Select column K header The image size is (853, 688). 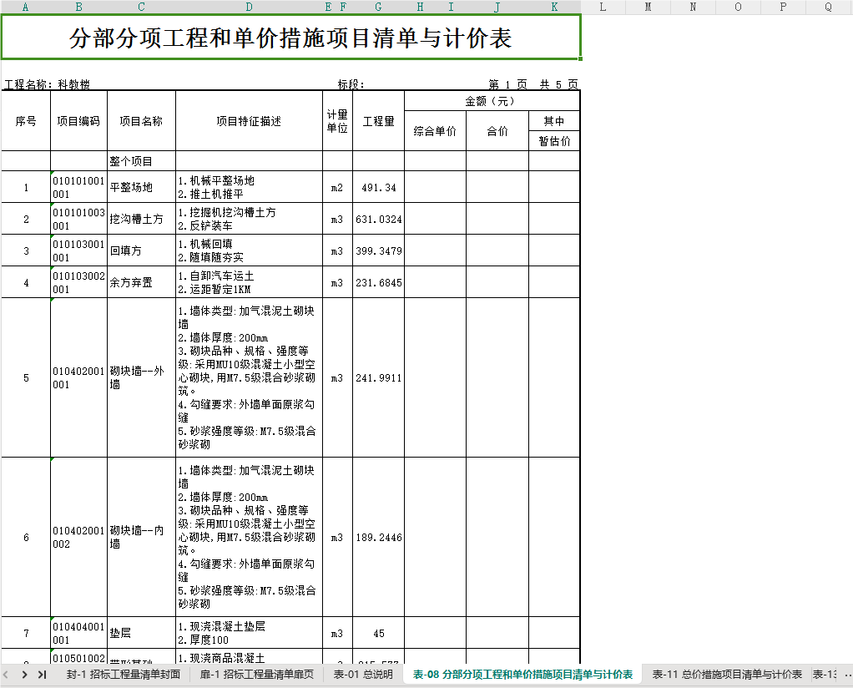point(554,7)
